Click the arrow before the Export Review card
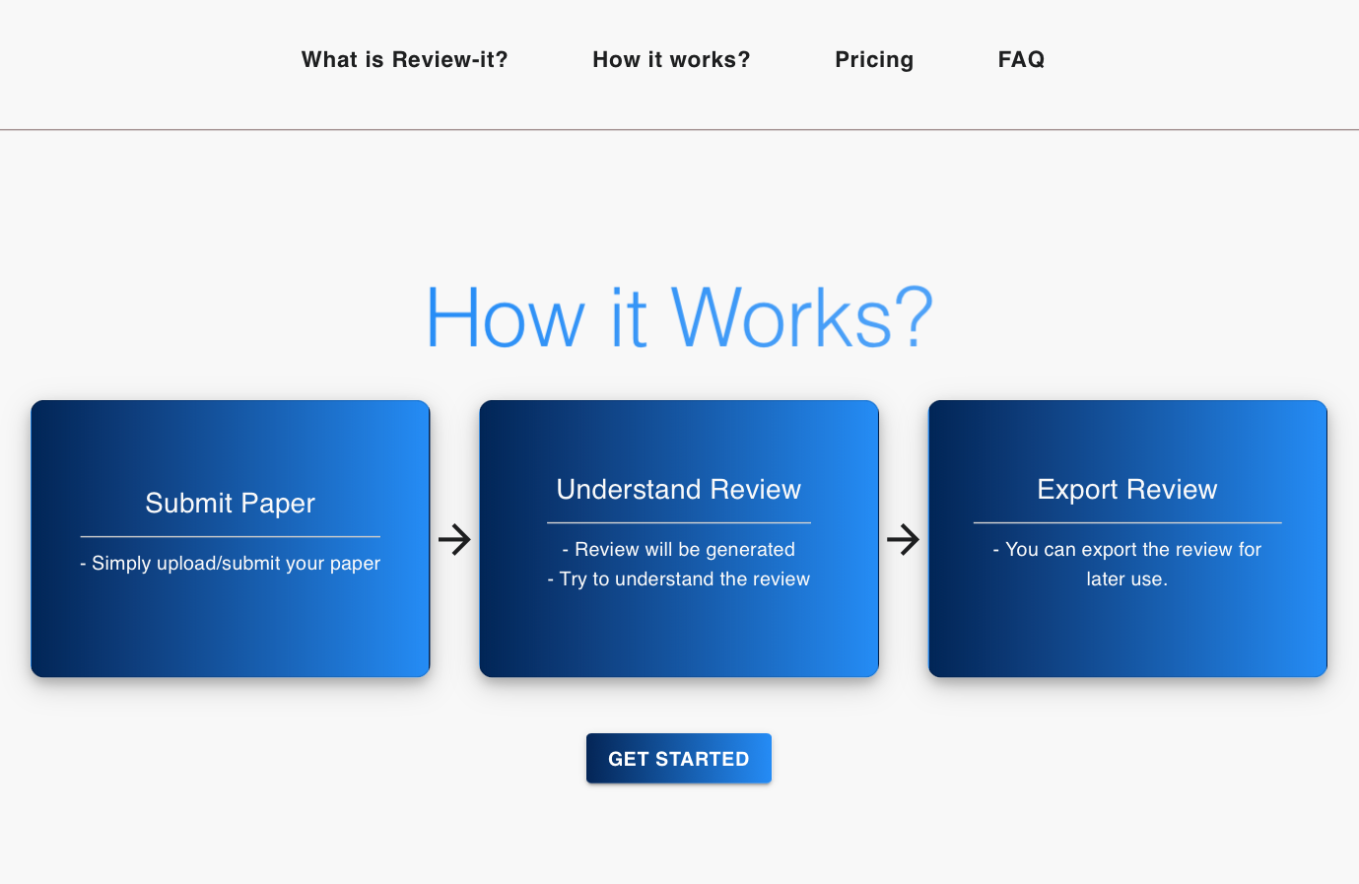 point(903,539)
